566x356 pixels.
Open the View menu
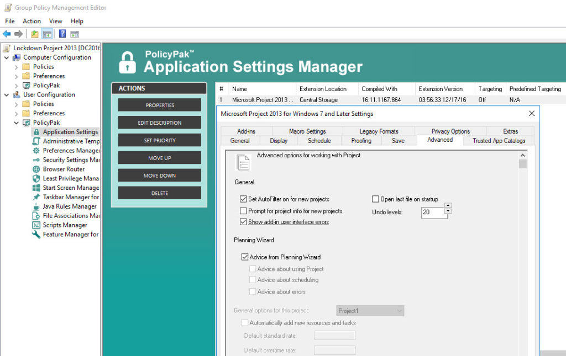point(56,22)
